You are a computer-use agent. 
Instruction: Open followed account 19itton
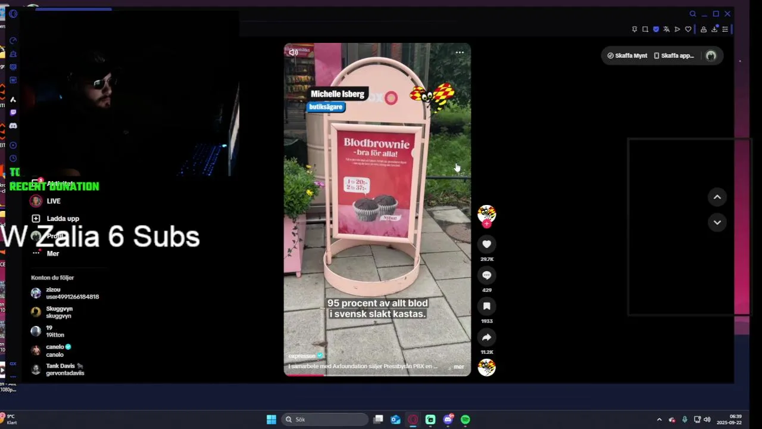55,331
